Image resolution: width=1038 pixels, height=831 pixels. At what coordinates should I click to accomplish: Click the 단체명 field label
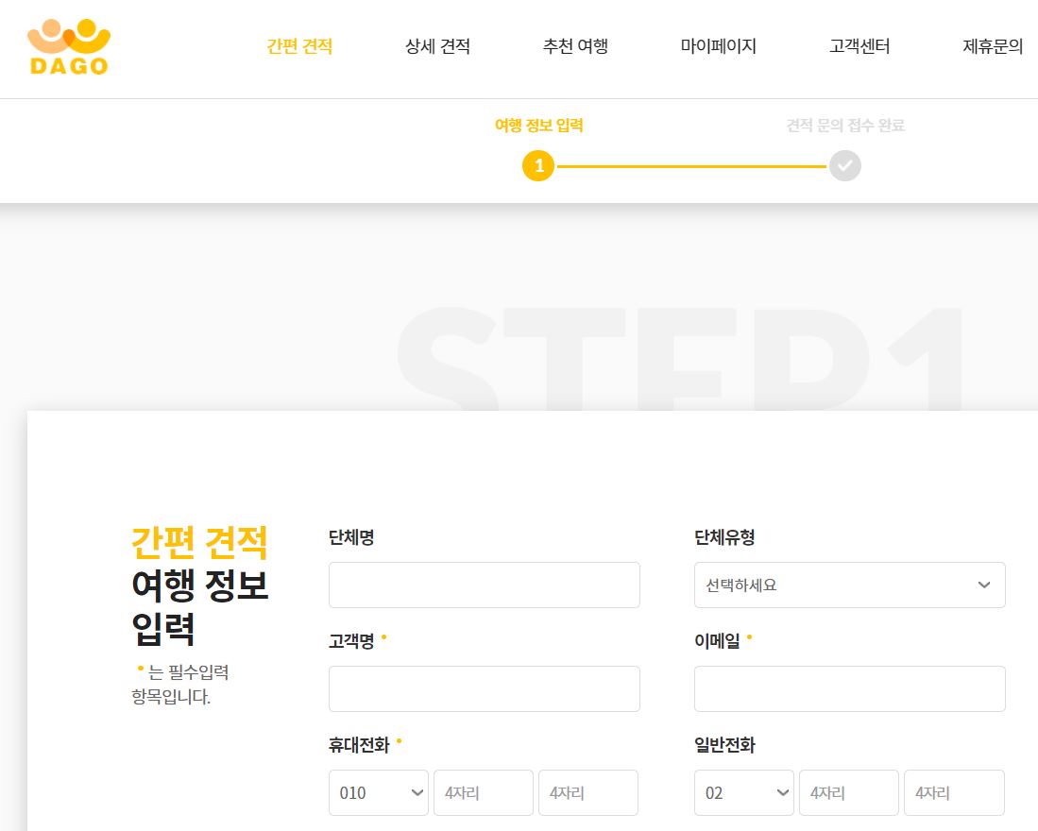351,537
